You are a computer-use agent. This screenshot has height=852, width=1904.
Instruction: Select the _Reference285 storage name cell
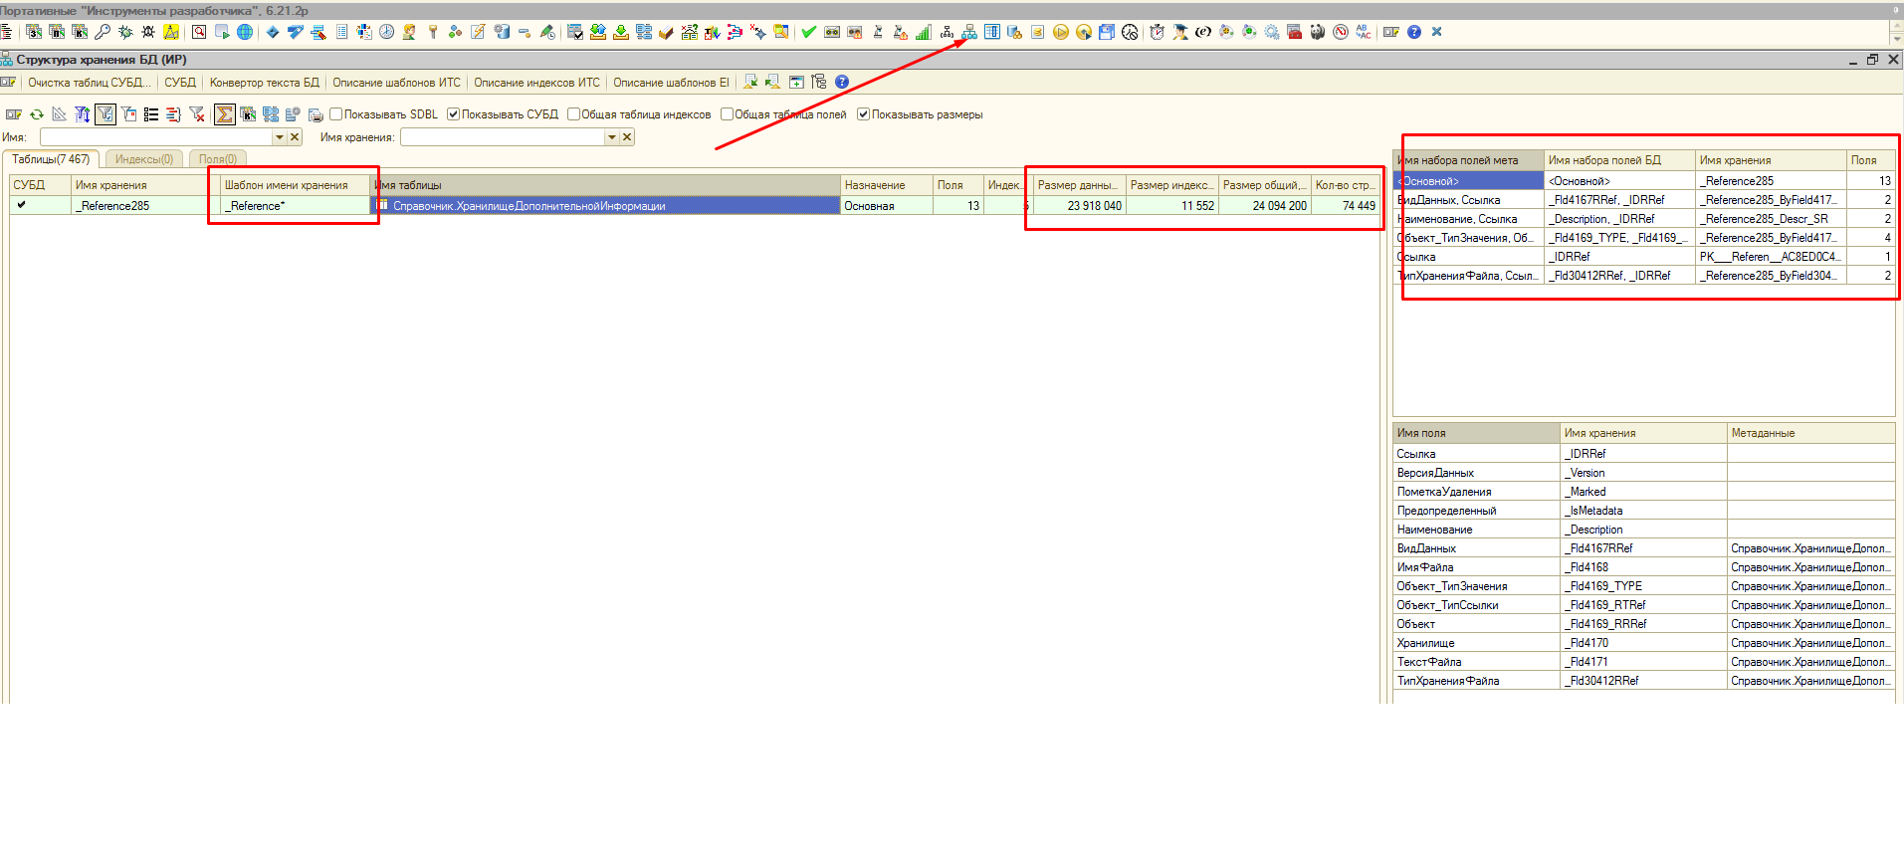(x=145, y=206)
